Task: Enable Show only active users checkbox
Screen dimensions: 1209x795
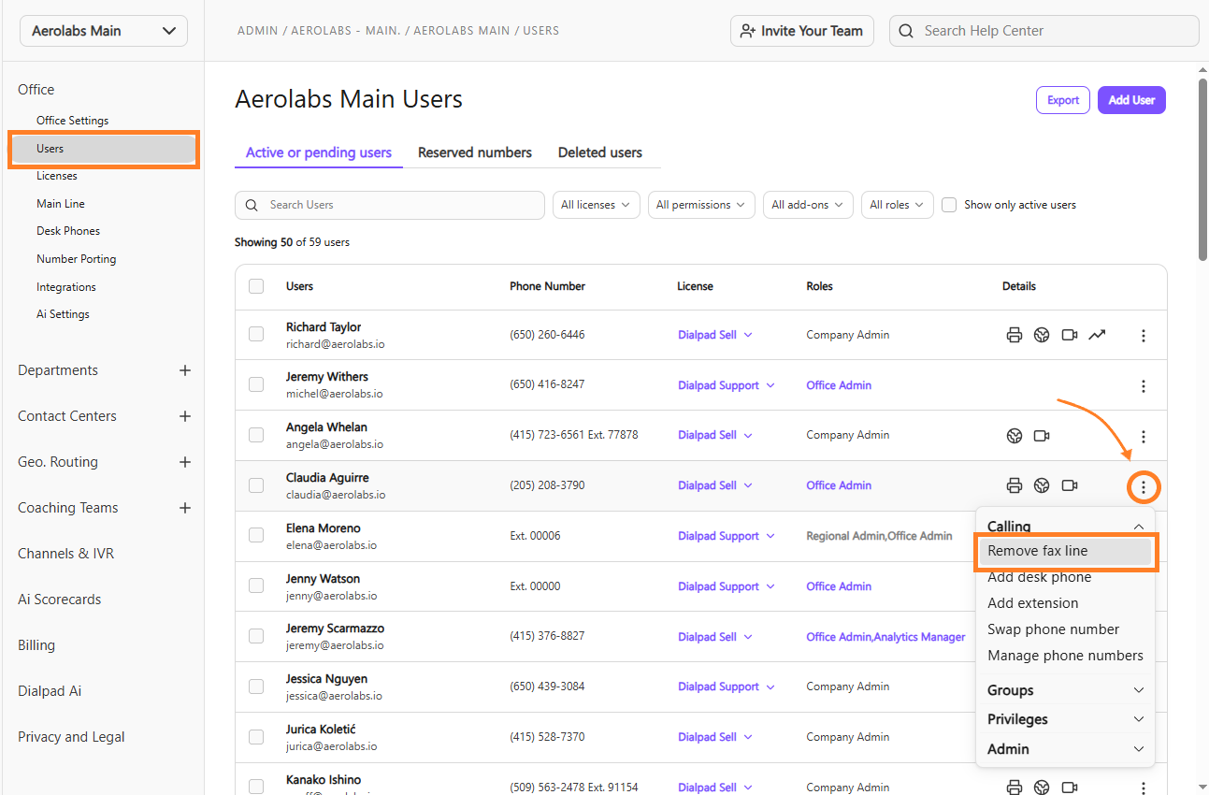Action: click(x=949, y=205)
